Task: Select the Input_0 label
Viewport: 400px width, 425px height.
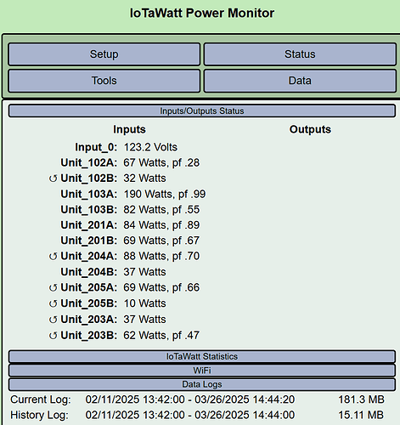Action: [96, 147]
